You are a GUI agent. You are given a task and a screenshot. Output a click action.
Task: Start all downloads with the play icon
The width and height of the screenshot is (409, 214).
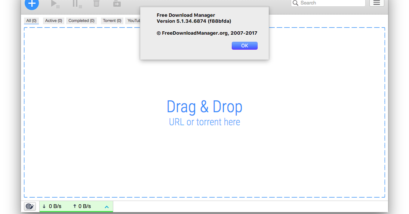point(55,4)
